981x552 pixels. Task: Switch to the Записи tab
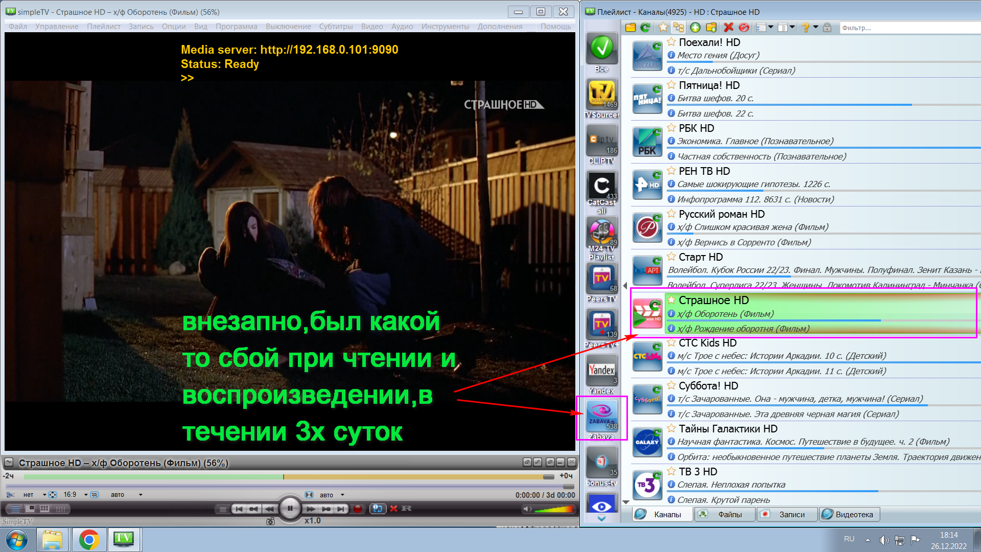(787, 515)
